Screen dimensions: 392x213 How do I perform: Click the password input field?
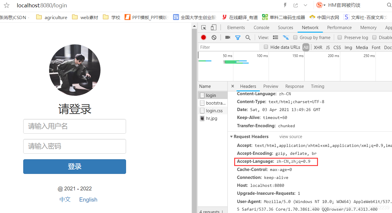(x=75, y=146)
